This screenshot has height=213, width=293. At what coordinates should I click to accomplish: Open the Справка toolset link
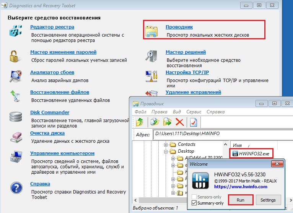coord(40,184)
